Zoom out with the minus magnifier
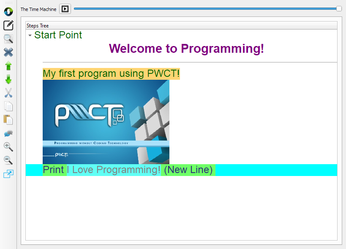The width and height of the screenshot is (346, 249). (8, 160)
